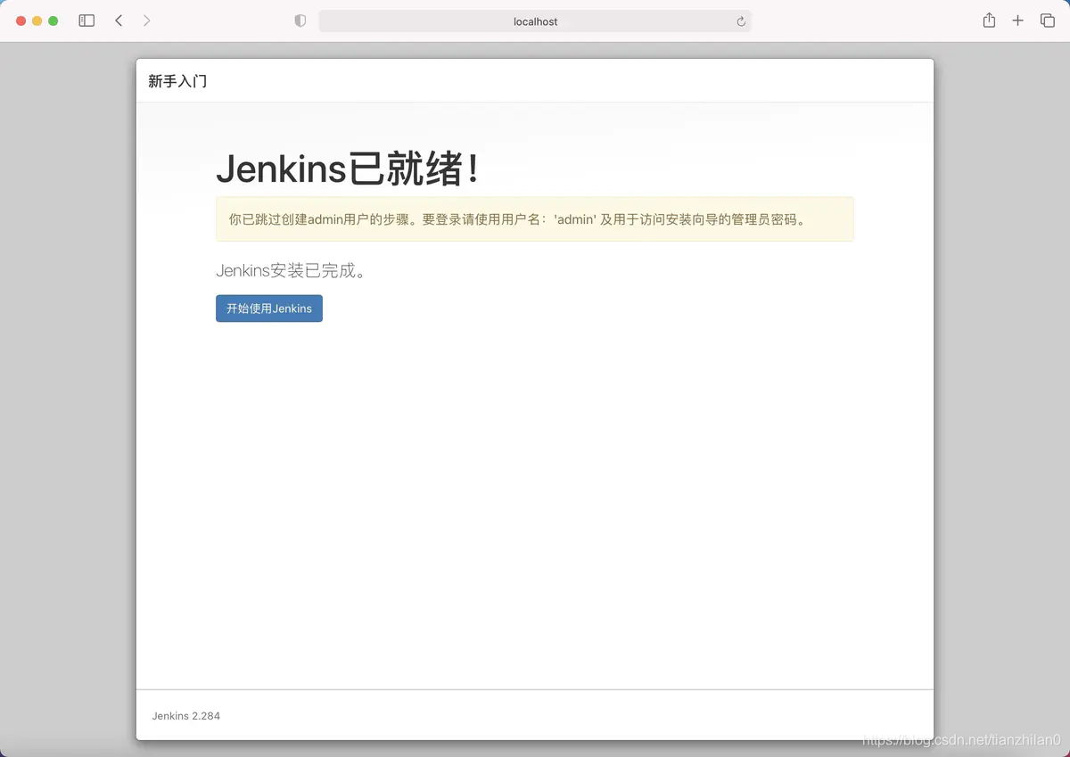Image resolution: width=1070 pixels, height=757 pixels.
Task: Go back with the back arrow
Action: pyautogui.click(x=119, y=21)
